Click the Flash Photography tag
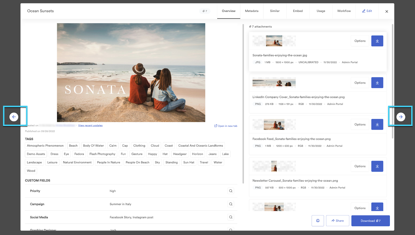The image size is (415, 235). 102,154
